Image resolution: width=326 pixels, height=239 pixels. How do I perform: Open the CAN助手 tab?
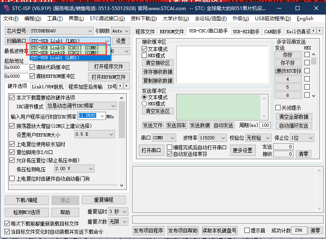pos(273,32)
